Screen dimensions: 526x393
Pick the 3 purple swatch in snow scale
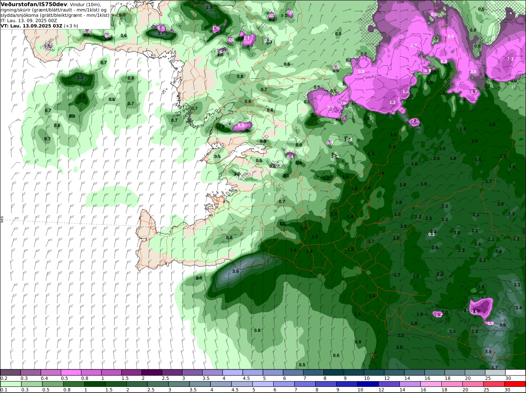click(192, 372)
